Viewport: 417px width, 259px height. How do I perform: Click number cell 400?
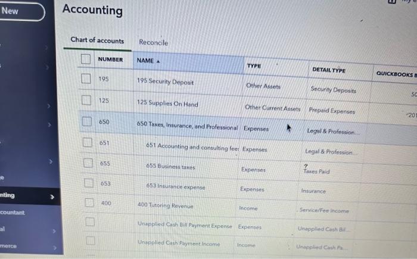(x=106, y=203)
